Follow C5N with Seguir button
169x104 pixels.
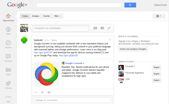pos(156,80)
